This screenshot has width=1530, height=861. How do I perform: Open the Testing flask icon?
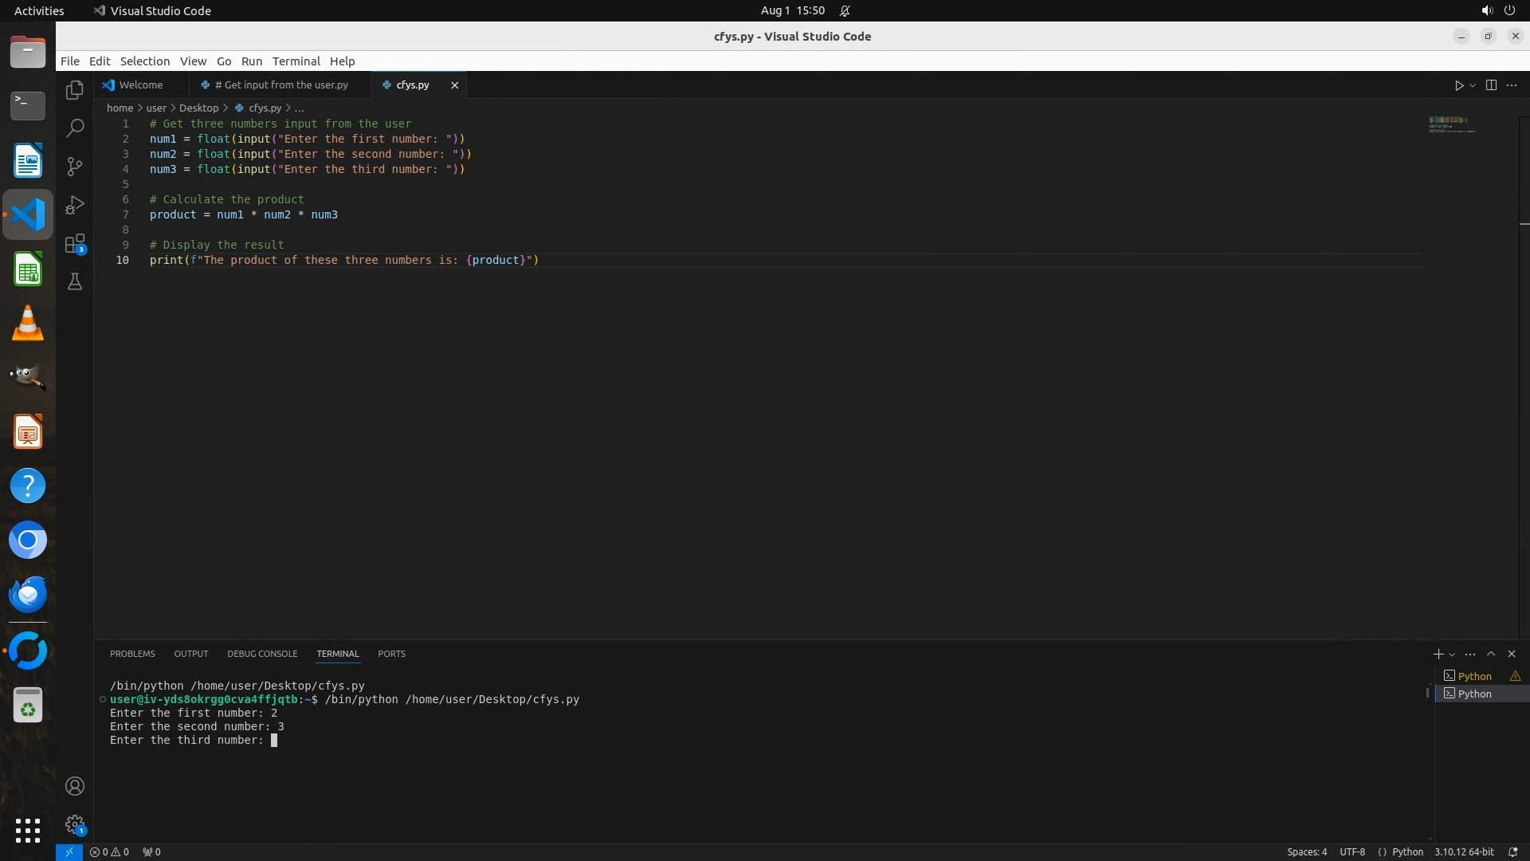75,282
